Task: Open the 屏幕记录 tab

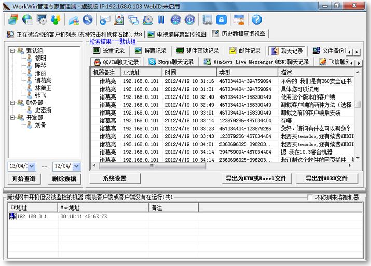Action: click(150, 51)
